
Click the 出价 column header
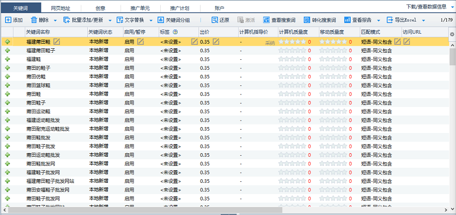tap(205, 32)
